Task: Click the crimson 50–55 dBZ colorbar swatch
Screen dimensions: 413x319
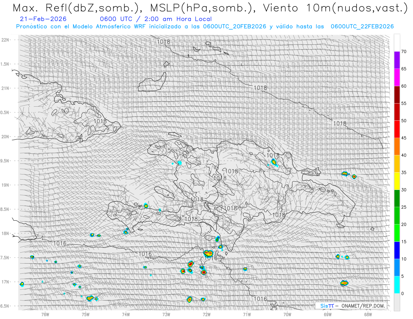Action: point(397,112)
